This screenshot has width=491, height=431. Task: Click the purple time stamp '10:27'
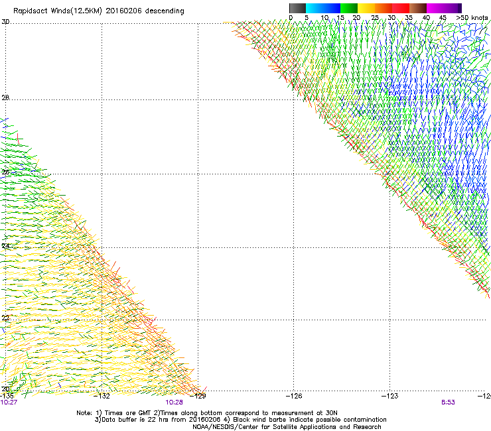click(x=9, y=402)
